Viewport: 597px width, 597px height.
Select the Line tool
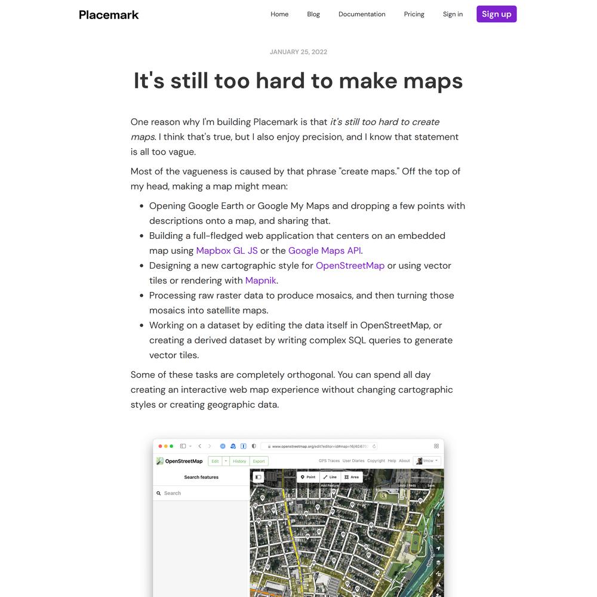click(x=330, y=477)
